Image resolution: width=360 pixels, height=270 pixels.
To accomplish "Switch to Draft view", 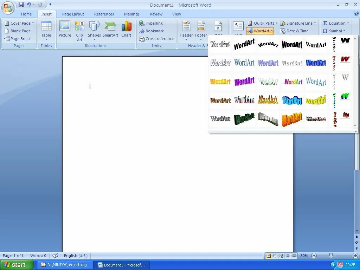I will tap(294, 256).
